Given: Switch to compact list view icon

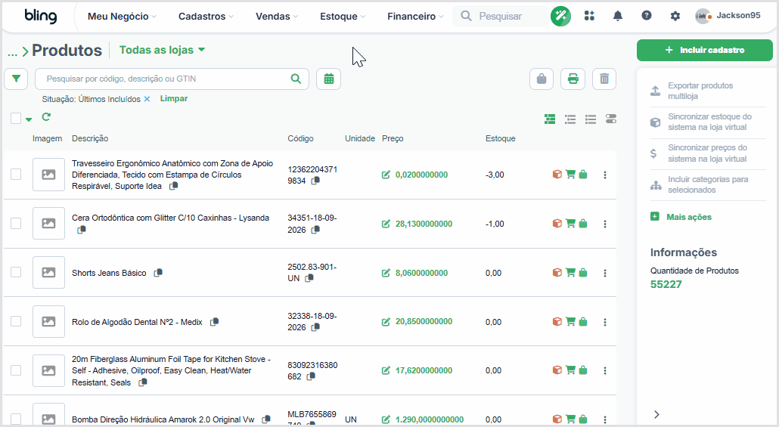Looking at the screenshot, I should (x=590, y=119).
